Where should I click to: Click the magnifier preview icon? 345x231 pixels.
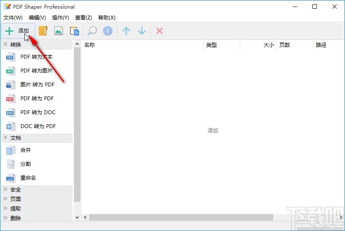coord(92,31)
